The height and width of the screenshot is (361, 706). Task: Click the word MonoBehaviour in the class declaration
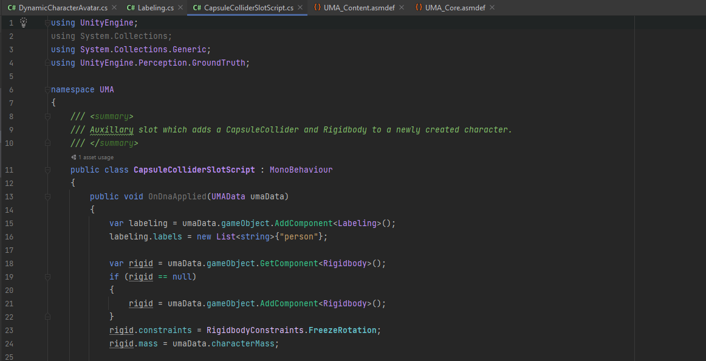(x=302, y=170)
